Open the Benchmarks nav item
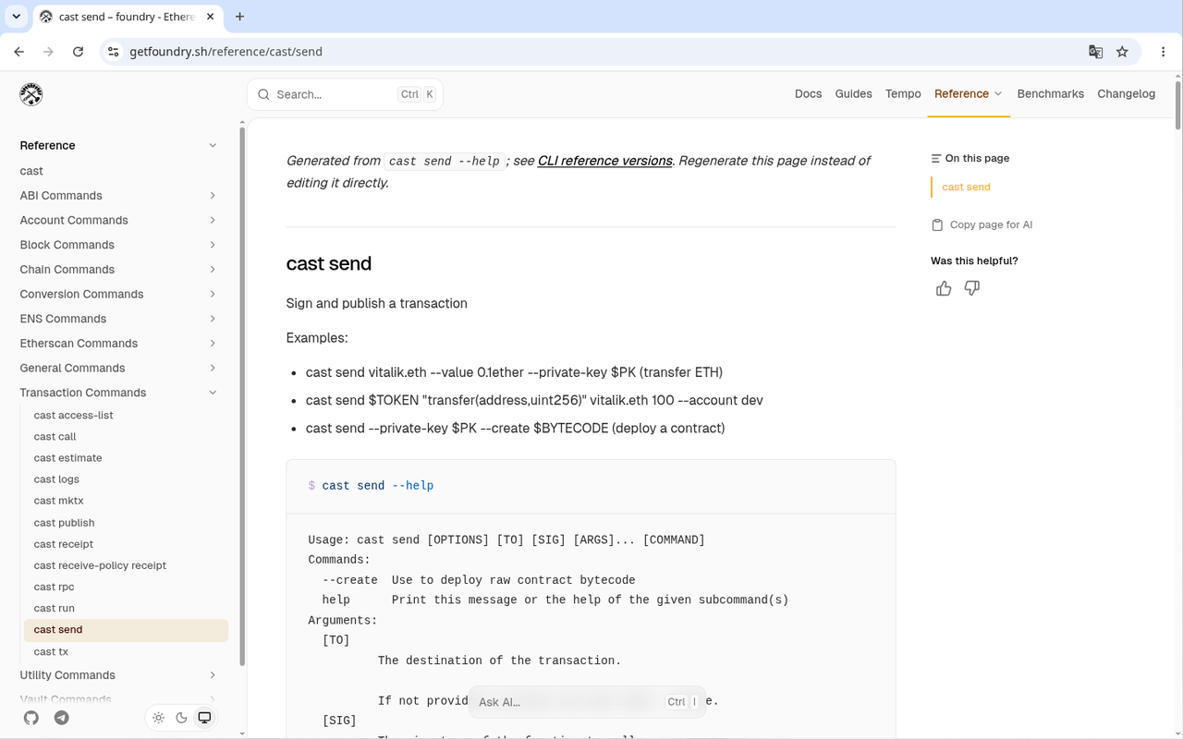Screen dimensions: 1183x739 click(1050, 94)
